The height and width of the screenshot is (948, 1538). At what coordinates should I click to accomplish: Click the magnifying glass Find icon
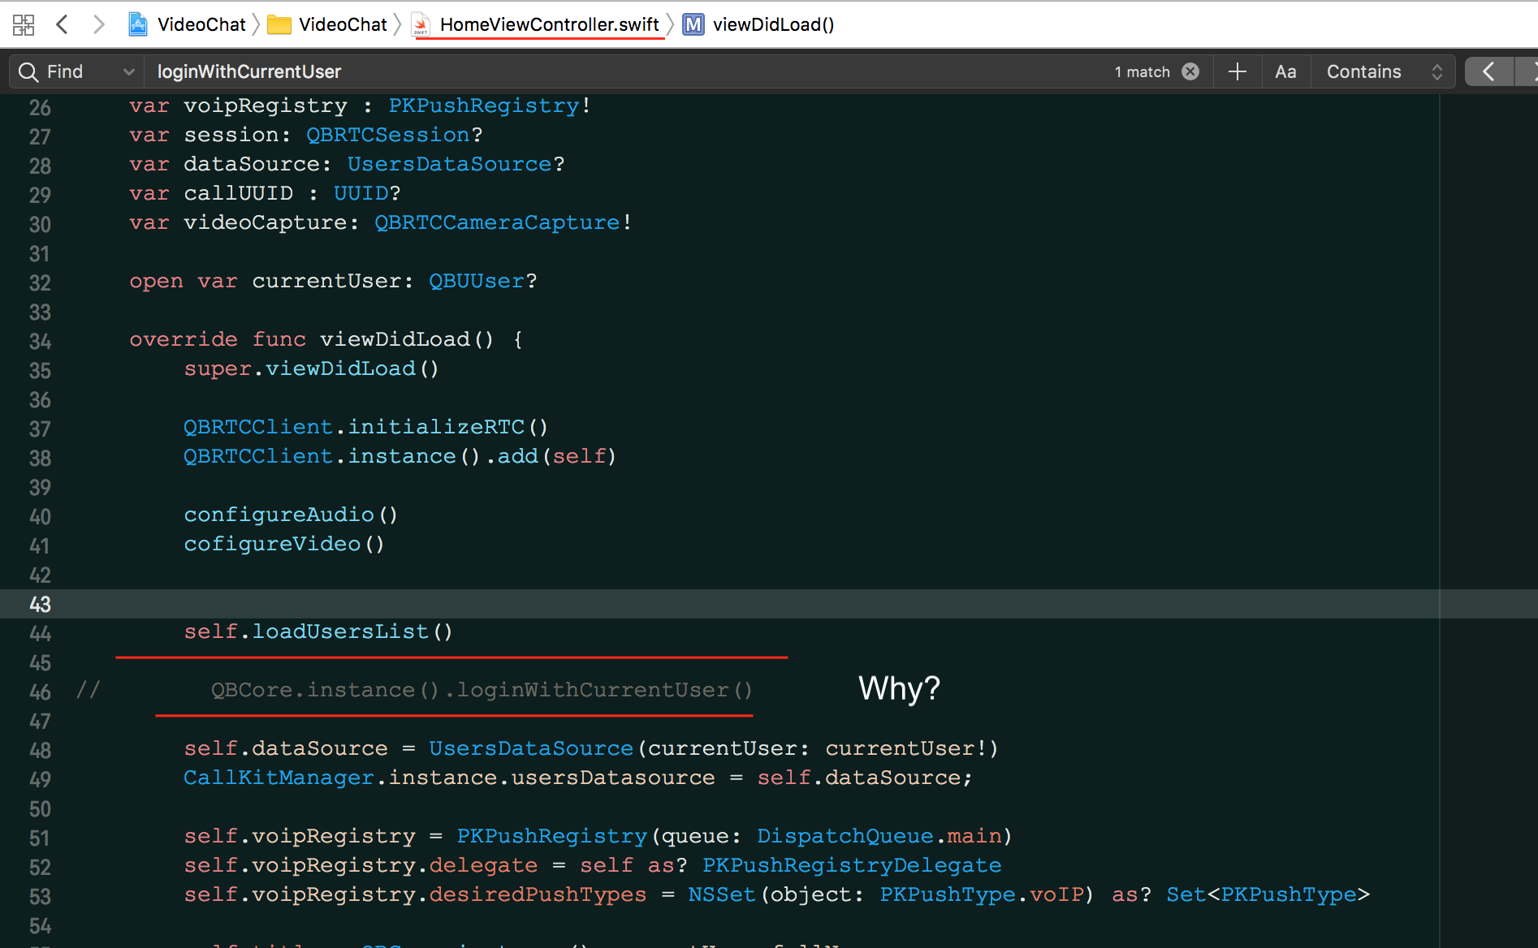coord(28,71)
